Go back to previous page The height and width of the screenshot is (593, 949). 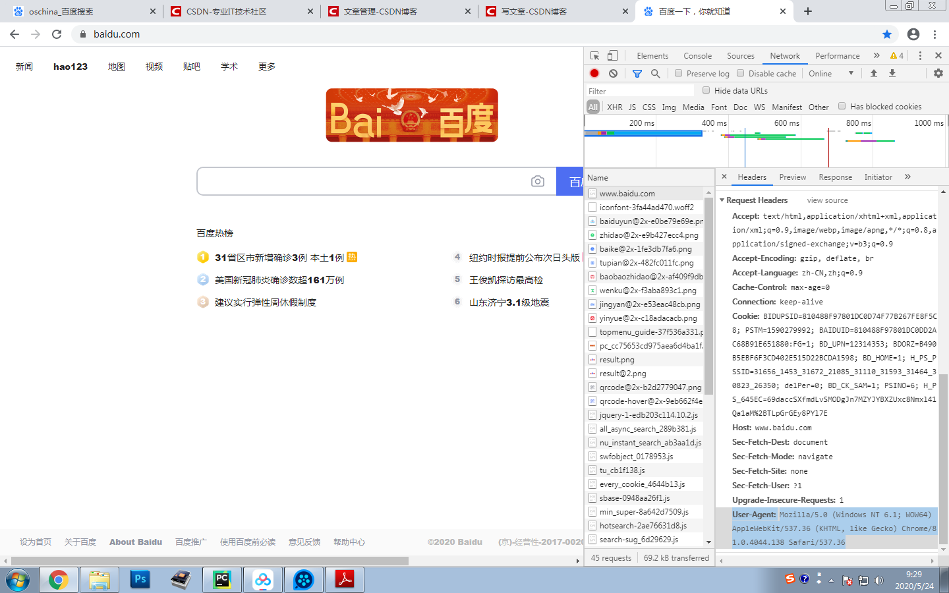pos(14,34)
